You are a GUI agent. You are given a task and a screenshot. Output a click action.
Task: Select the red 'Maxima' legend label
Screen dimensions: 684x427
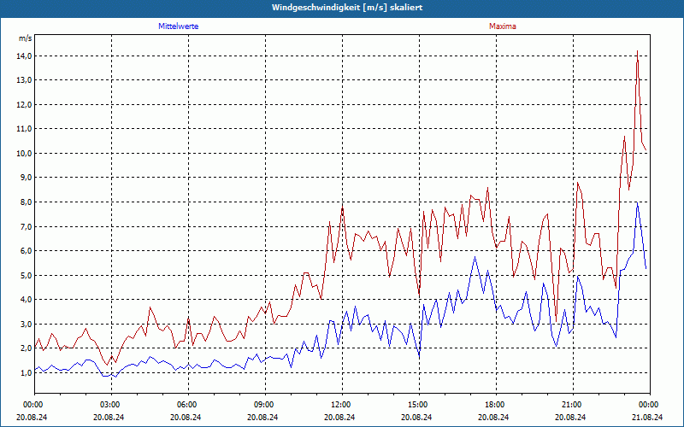[x=503, y=26]
